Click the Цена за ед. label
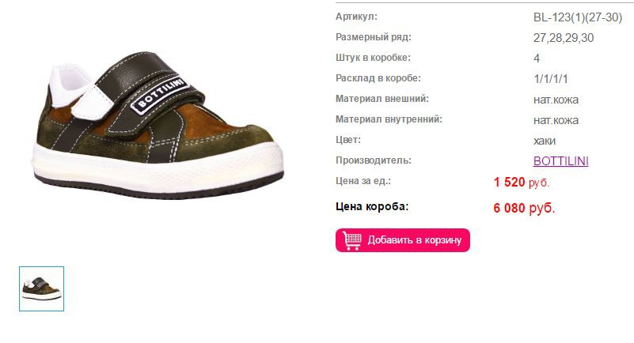The height and width of the screenshot is (343, 634). coord(363,181)
